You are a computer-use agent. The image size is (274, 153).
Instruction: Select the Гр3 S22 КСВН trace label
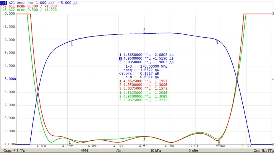coord(28,10)
